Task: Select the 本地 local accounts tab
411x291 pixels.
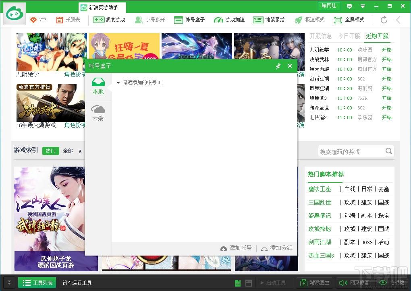Action: (x=98, y=87)
